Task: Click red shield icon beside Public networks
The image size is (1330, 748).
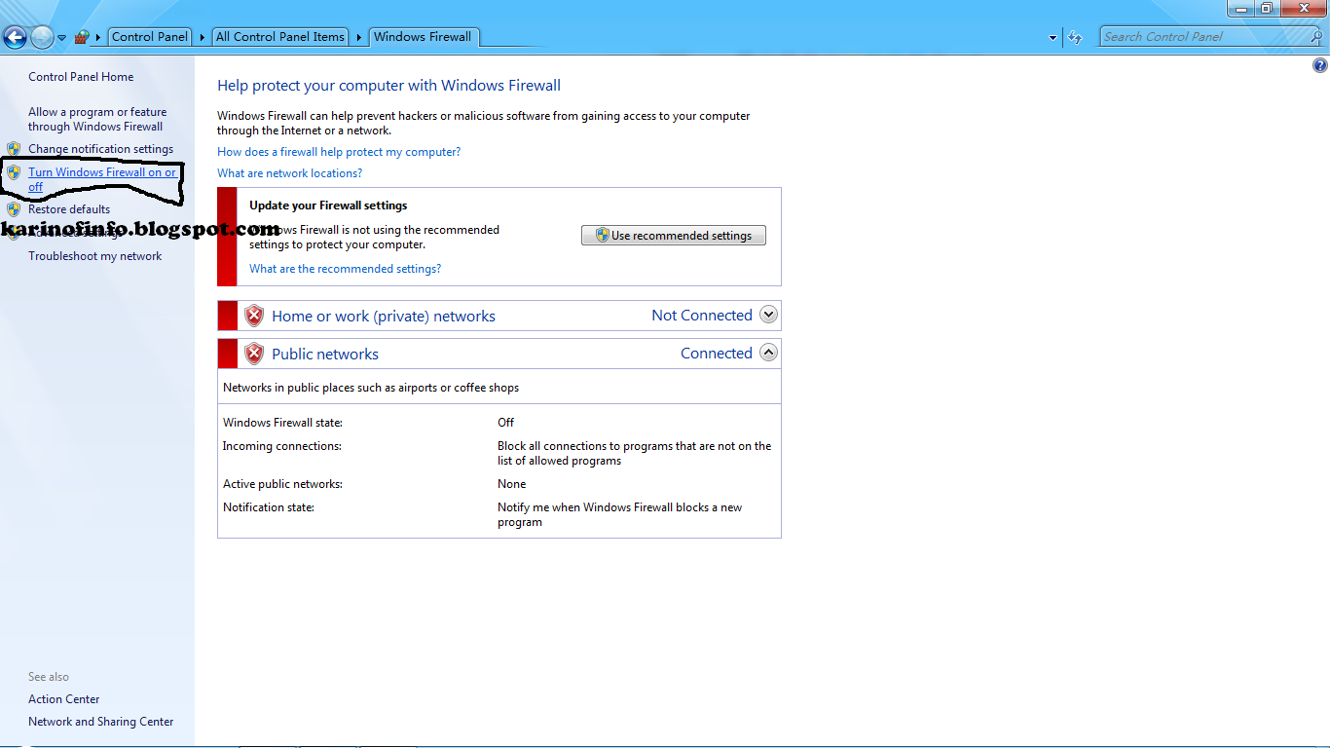Action: pyautogui.click(x=254, y=354)
